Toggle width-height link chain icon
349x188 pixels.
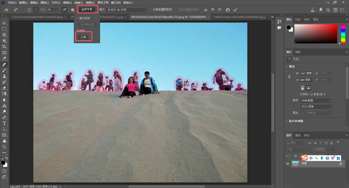pos(289,77)
